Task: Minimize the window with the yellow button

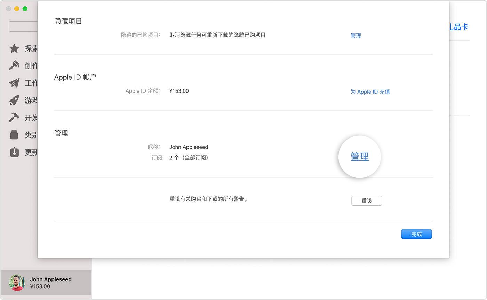Action: tap(16, 9)
